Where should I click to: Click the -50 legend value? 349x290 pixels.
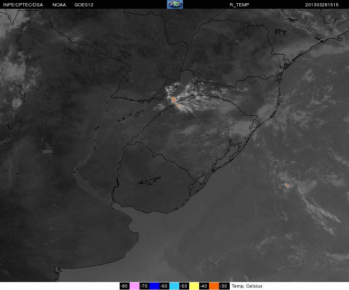coord(184,286)
